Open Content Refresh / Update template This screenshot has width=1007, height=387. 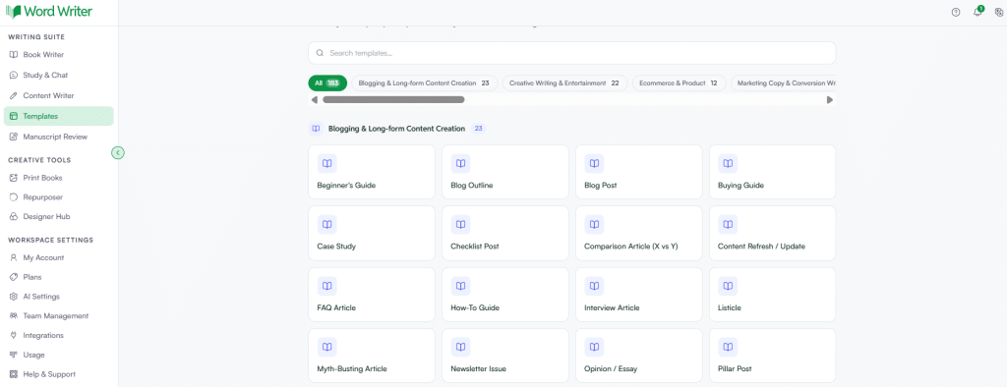click(x=772, y=233)
